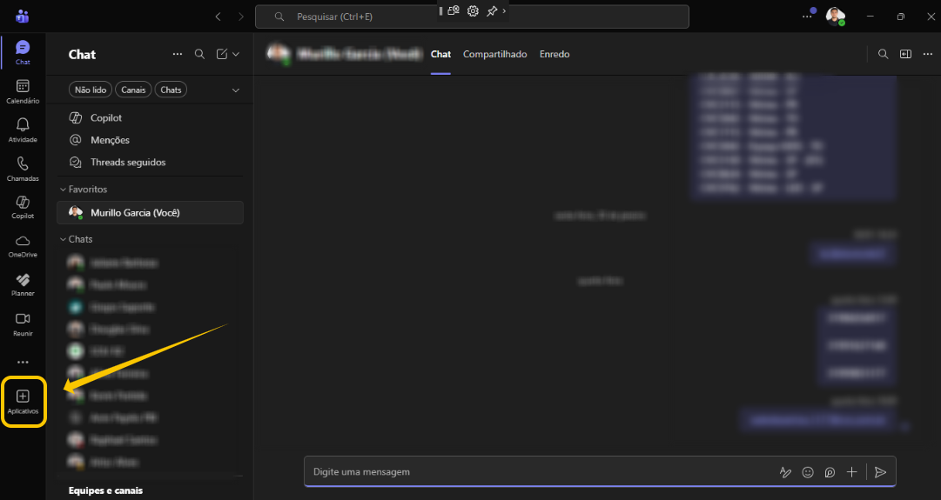Viewport: 941px width, 500px height.
Task: Open Equipes e canais section
Action: click(105, 490)
